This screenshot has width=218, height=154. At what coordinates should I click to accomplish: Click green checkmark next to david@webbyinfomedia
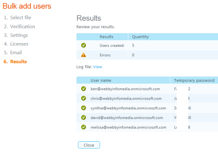click(84, 117)
